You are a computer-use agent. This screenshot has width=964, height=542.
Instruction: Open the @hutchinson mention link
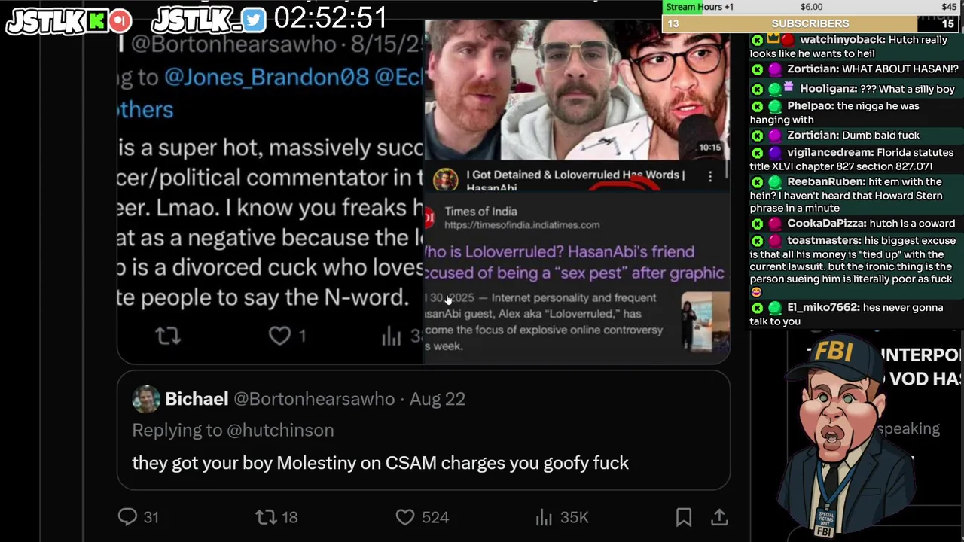click(x=280, y=430)
